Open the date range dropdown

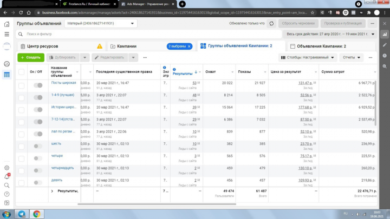330,34
